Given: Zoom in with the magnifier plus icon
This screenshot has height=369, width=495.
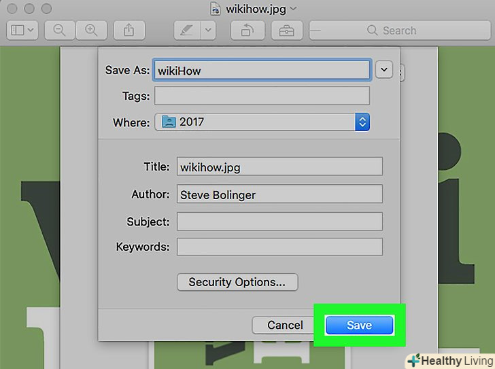Looking at the screenshot, I should coord(92,31).
